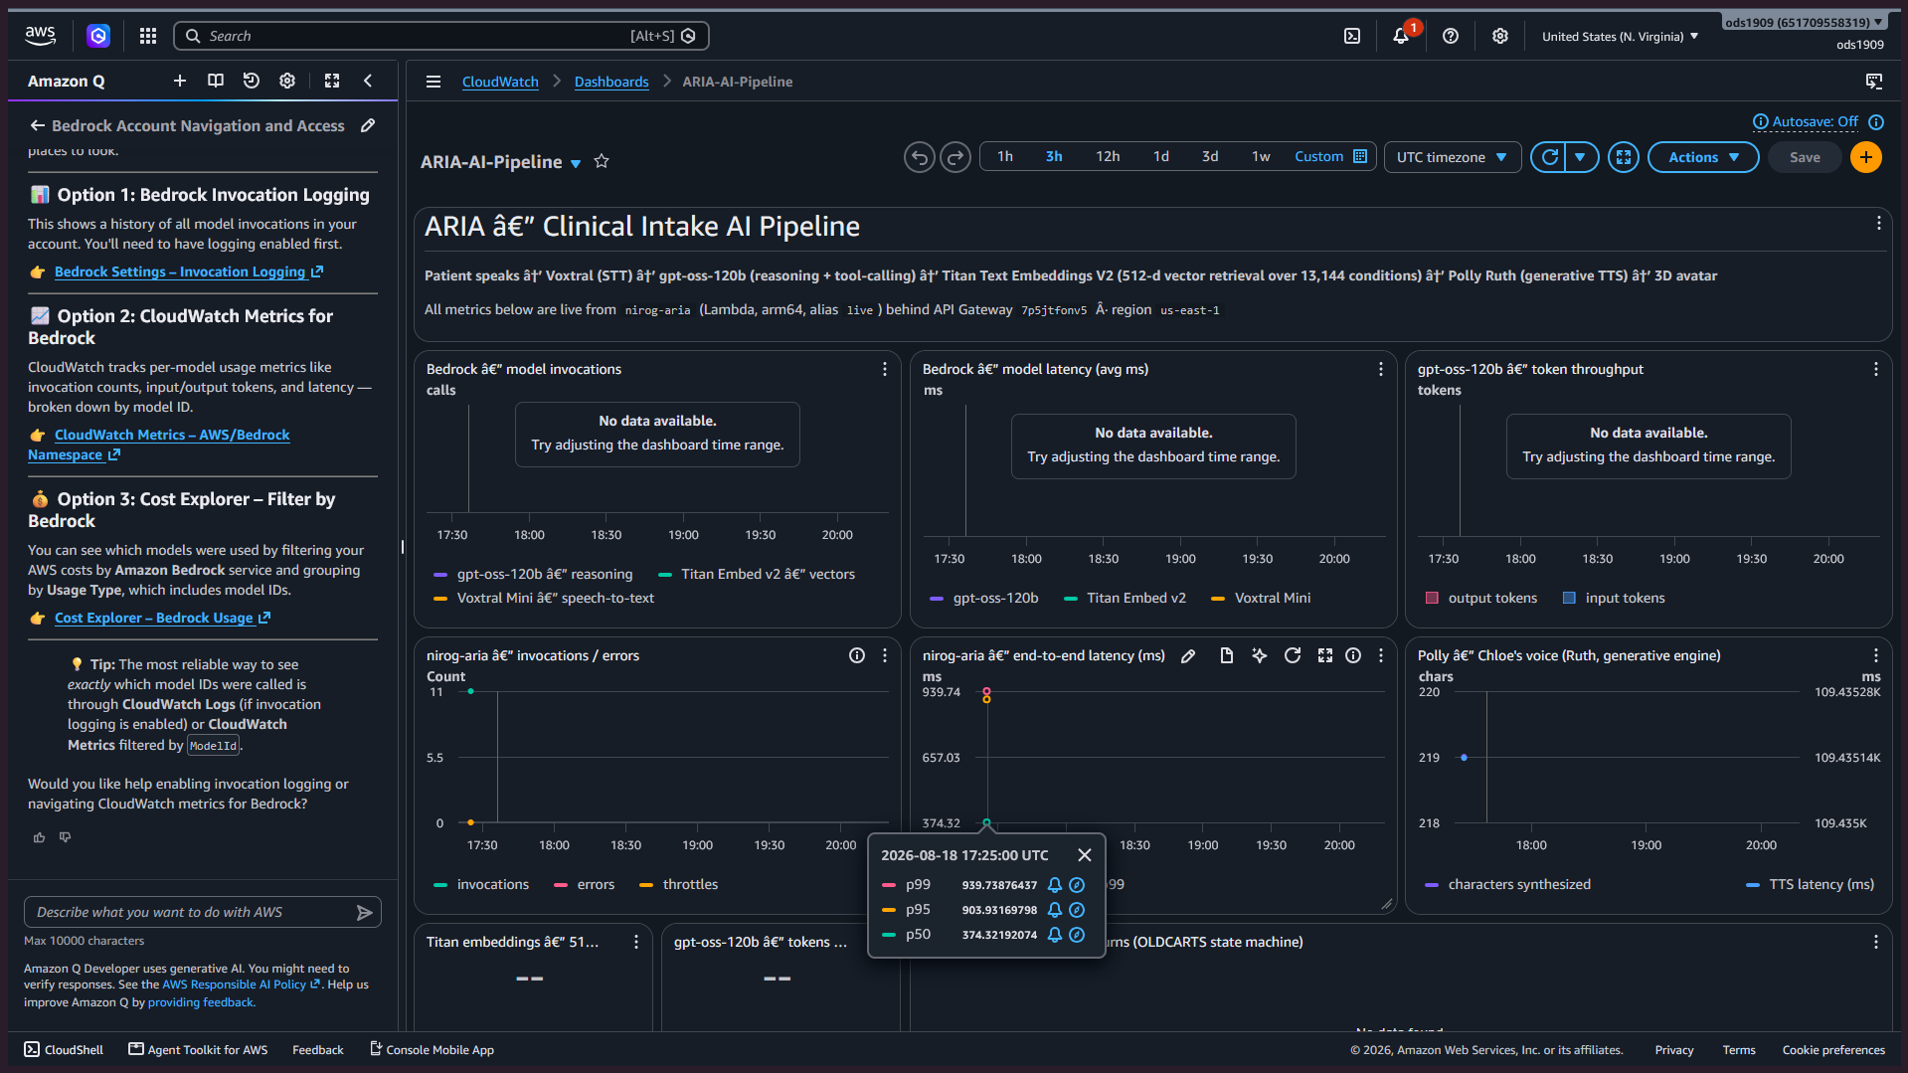Undo the last dashboard change
This screenshot has height=1073, width=1908.
(x=920, y=157)
